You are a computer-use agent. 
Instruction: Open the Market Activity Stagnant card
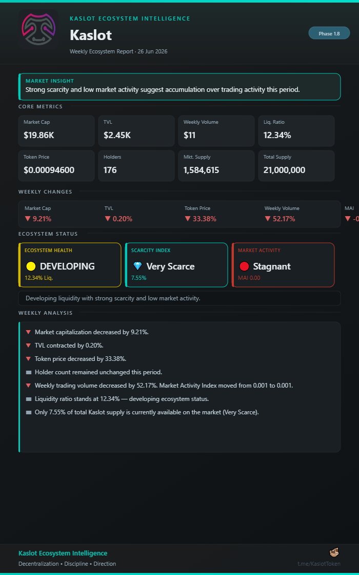point(283,265)
